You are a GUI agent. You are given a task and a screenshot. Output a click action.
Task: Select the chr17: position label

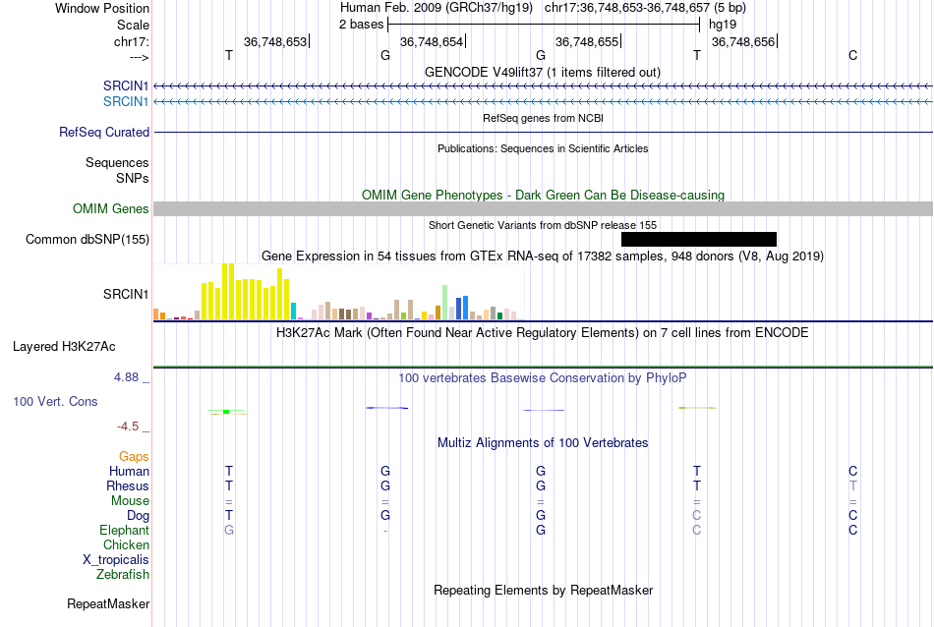click(131, 41)
